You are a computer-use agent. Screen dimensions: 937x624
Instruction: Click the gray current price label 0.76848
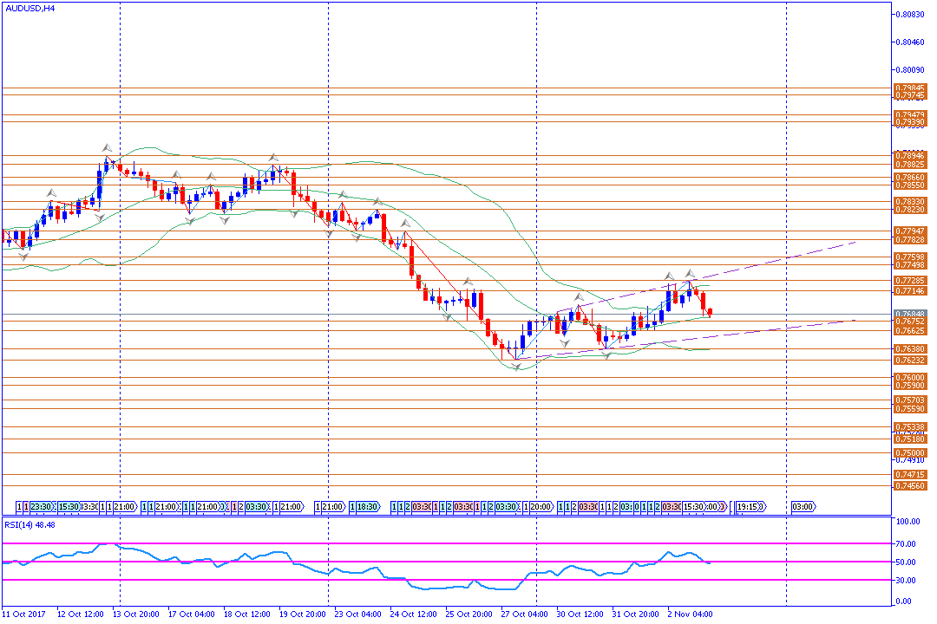coord(910,314)
